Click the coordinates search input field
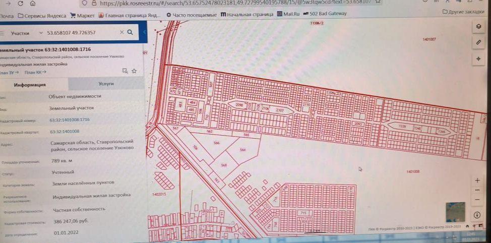This screenshot has height=243, width=491. [x=81, y=33]
